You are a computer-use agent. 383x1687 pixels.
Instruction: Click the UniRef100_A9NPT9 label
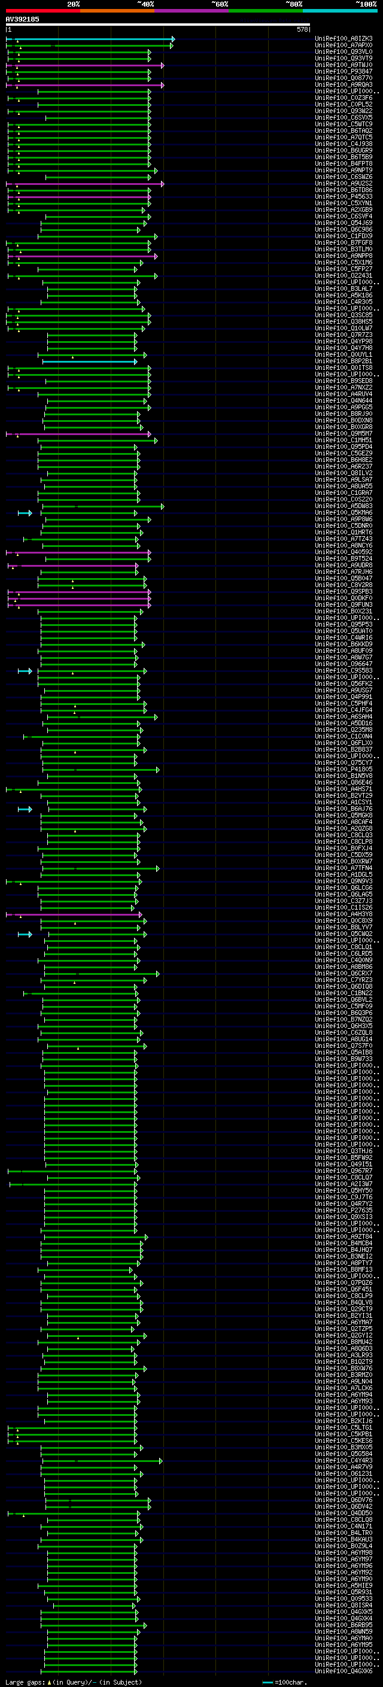[x=343, y=171]
